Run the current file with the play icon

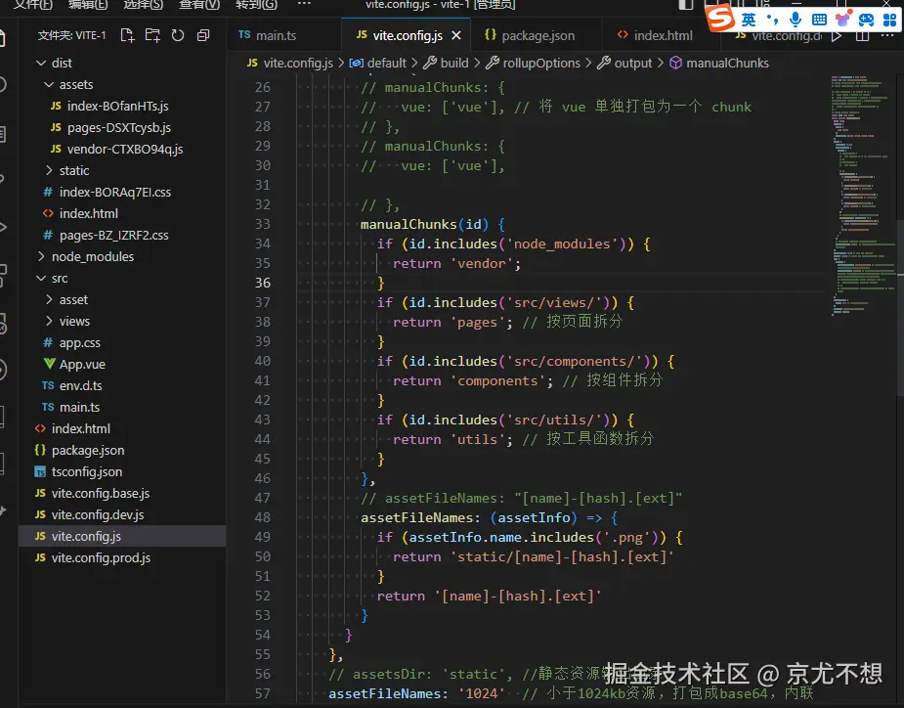(x=837, y=36)
